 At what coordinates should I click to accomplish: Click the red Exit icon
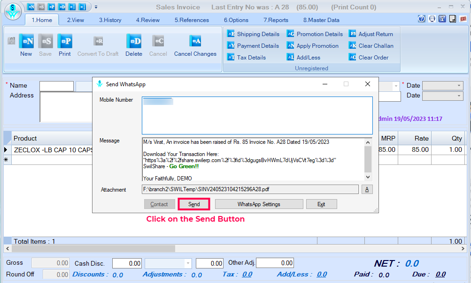click(x=463, y=19)
